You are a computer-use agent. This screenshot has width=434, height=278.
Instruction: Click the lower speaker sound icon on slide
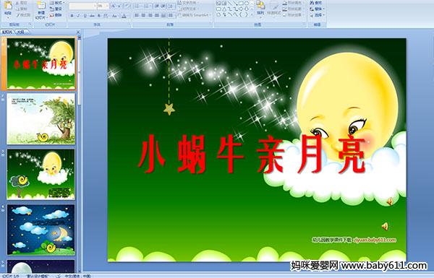click(x=385, y=227)
